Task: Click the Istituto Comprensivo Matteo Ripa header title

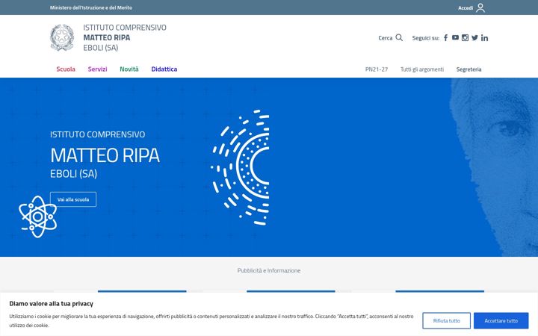Action: [125, 38]
